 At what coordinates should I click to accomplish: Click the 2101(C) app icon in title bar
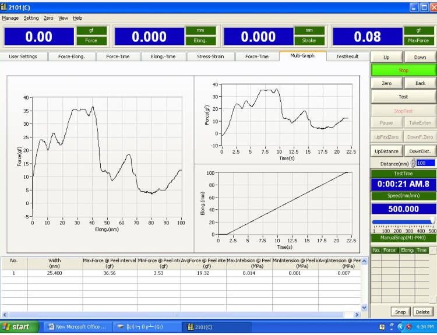[x=5, y=6]
